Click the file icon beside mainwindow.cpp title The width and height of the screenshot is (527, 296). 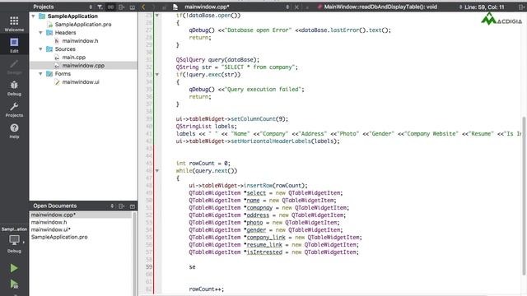(x=175, y=7)
